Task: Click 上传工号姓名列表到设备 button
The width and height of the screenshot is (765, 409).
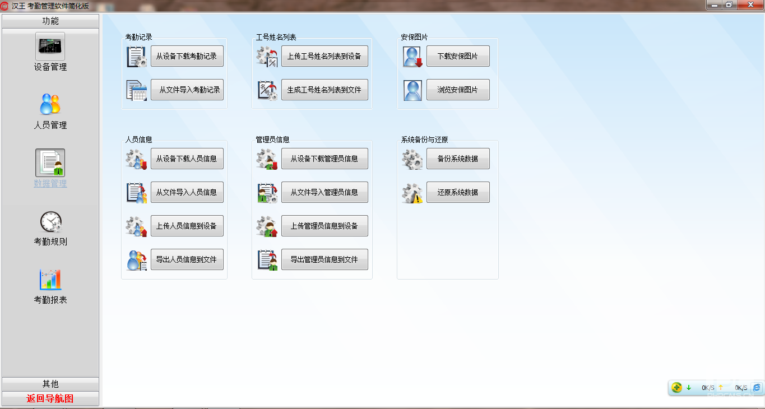Action: pos(324,56)
